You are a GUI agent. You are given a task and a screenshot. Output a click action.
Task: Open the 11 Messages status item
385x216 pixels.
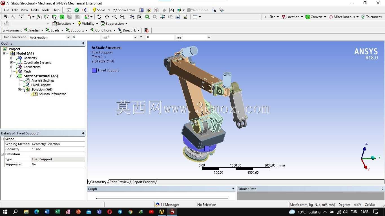click(x=167, y=205)
